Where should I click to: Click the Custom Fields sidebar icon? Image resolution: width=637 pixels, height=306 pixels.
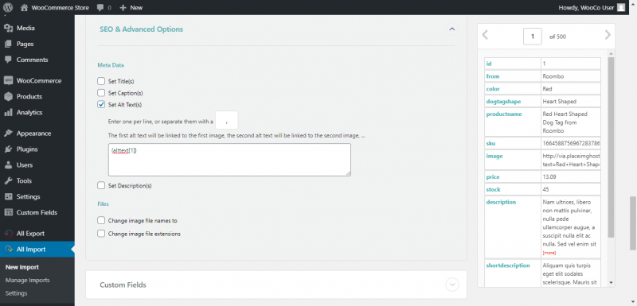tap(8, 212)
